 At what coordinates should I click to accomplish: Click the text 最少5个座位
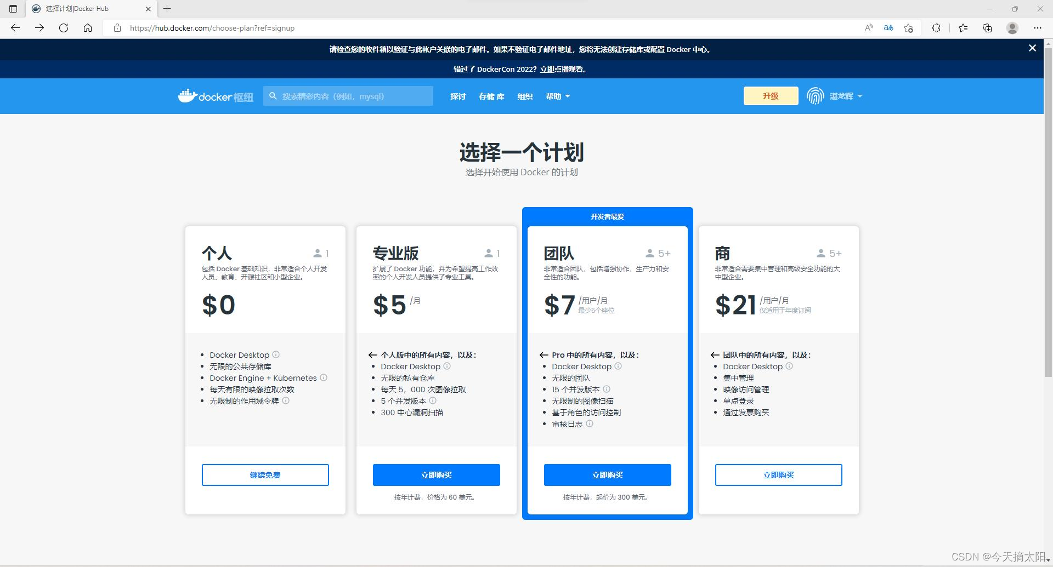(596, 311)
